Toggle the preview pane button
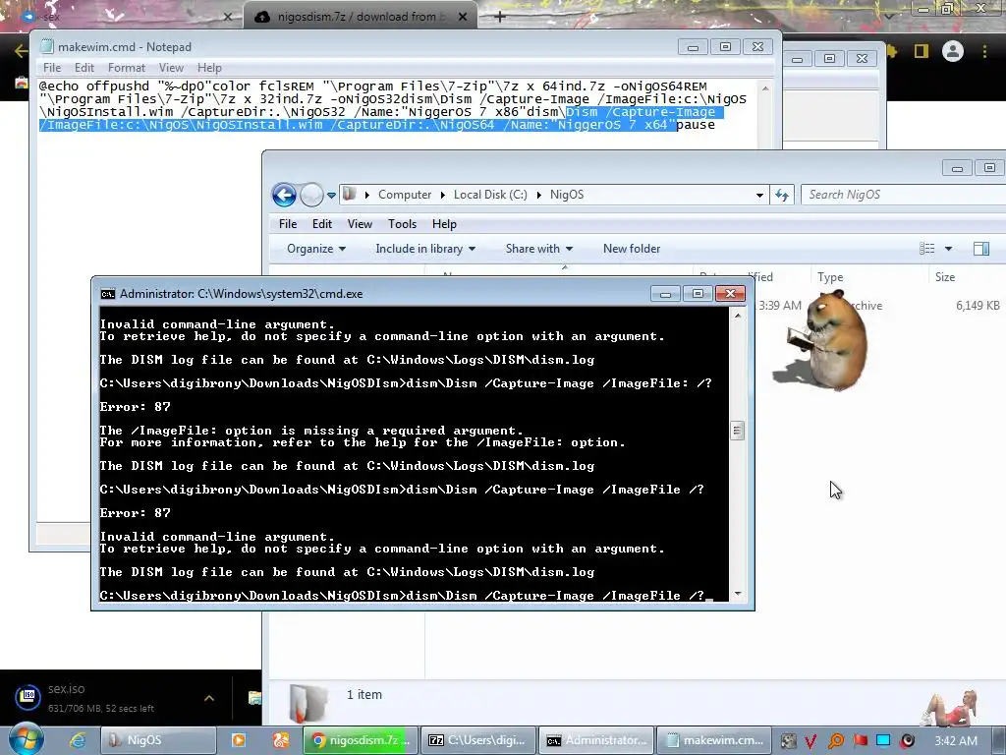The height and width of the screenshot is (755, 1006). [981, 249]
